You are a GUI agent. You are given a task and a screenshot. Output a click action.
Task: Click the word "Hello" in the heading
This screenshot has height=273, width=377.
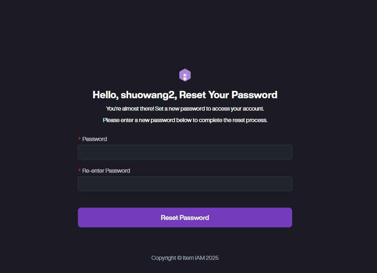click(x=105, y=95)
